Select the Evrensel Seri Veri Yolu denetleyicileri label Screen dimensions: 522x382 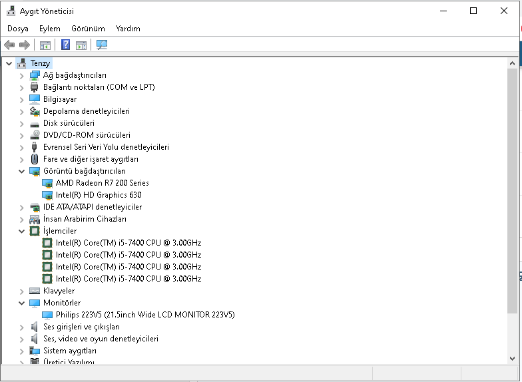coord(107,147)
